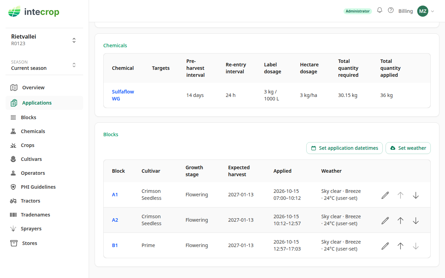
Task: Open Crops in the sidebar
Action: 44,145
